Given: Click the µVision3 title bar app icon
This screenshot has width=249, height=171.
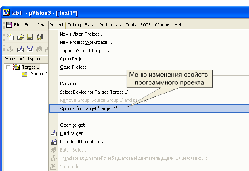Looking at the screenshot, I should (6, 12).
